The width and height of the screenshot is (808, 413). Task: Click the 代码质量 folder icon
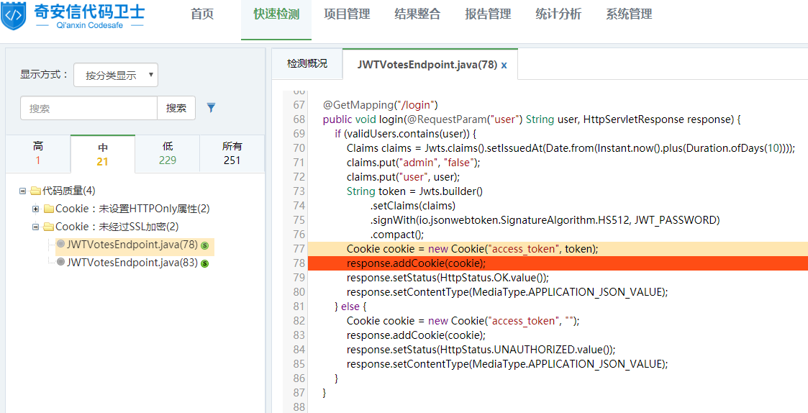[36, 191]
